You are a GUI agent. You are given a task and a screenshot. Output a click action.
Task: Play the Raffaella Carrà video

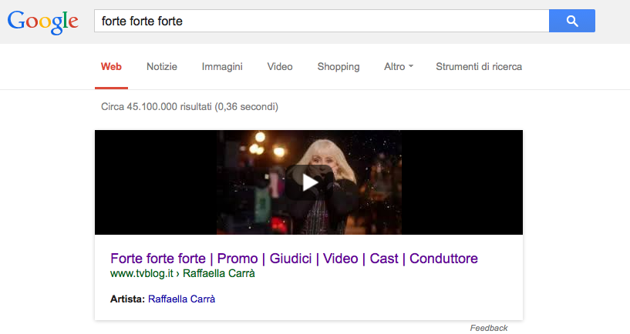pos(308,182)
